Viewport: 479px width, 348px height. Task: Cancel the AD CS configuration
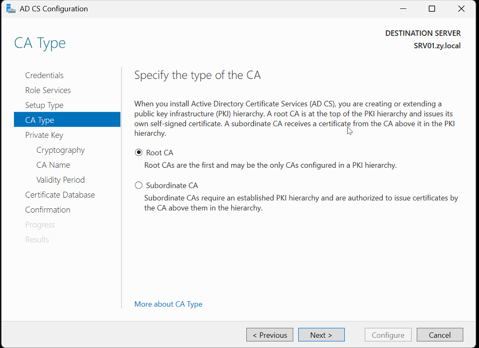440,335
